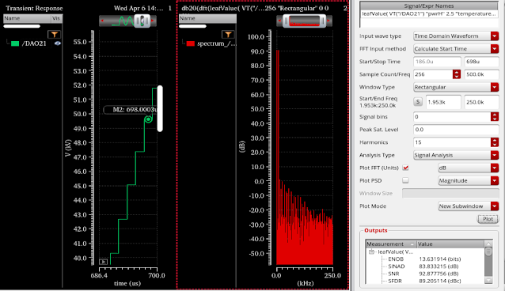
Task: Decrease Signal bins with the down arrow
Action: pyautogui.click(x=495, y=119)
